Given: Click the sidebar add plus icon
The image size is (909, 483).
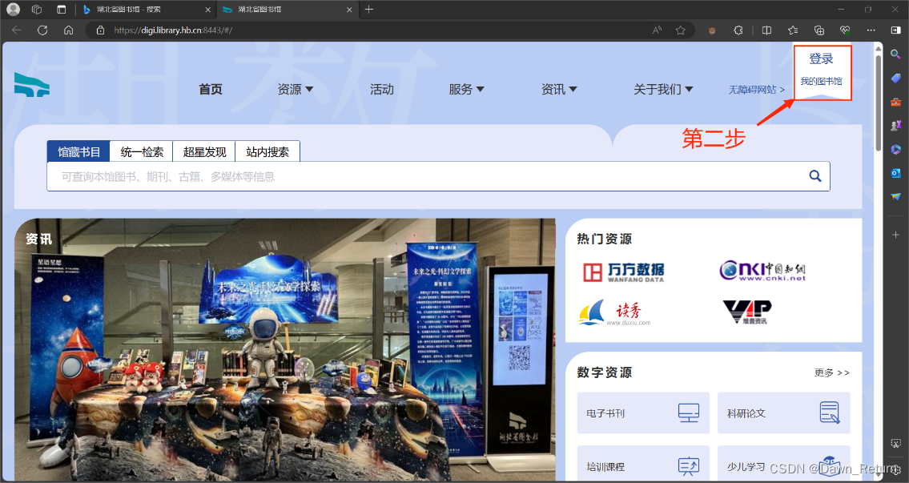Looking at the screenshot, I should 895,235.
